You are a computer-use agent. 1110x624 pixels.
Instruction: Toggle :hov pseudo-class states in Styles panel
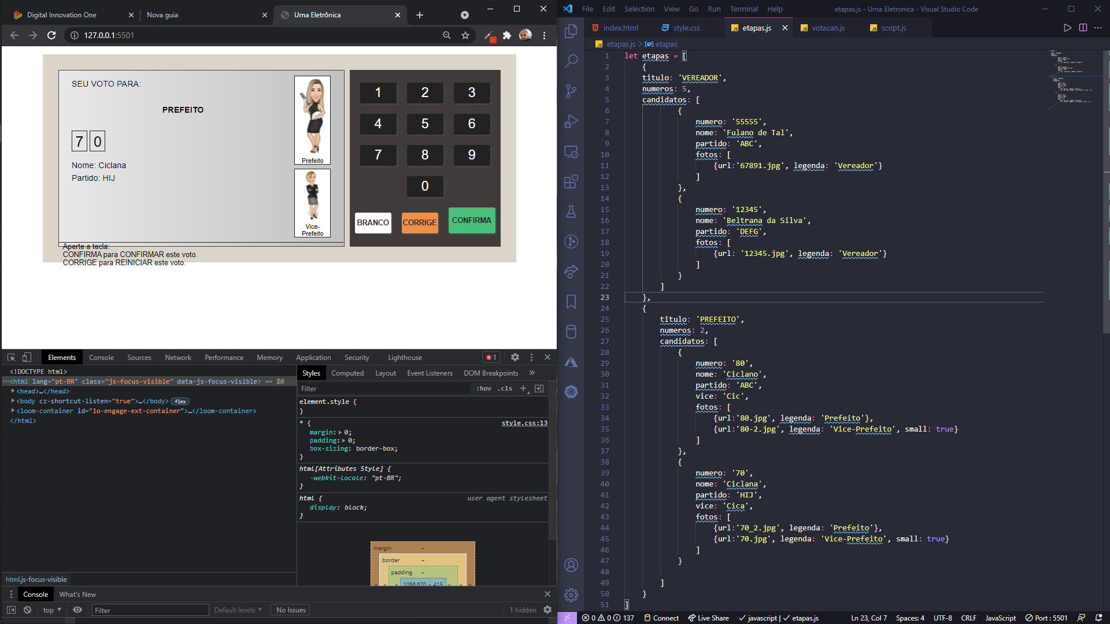pyautogui.click(x=484, y=388)
